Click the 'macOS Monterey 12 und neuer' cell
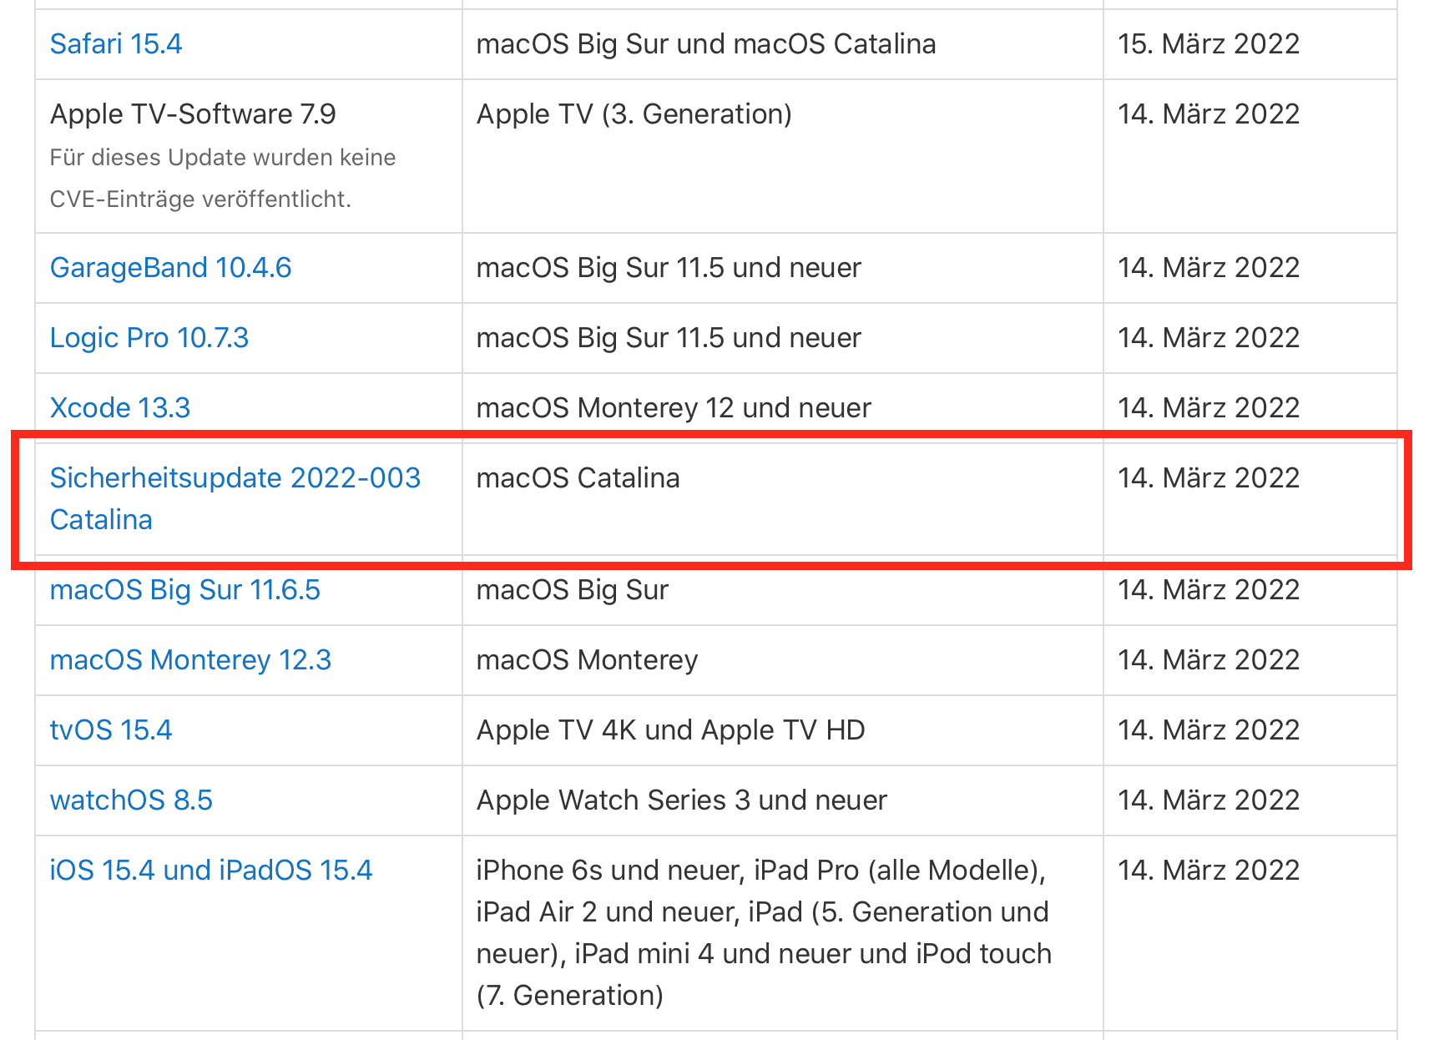This screenshot has width=1429, height=1040. click(673, 408)
